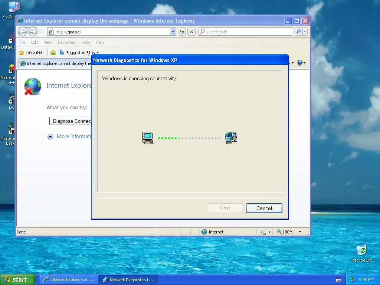Click the Next button in diagnostics dialog
The width and height of the screenshot is (380, 285).
(225, 208)
